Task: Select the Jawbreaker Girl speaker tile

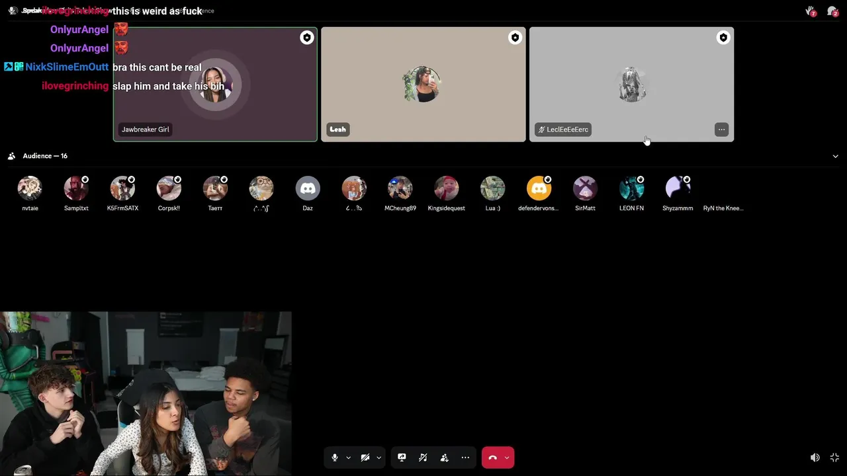Action: 215,84
